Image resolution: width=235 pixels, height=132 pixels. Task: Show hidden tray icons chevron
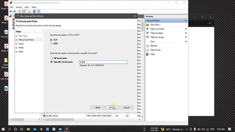pyautogui.click(x=187, y=129)
